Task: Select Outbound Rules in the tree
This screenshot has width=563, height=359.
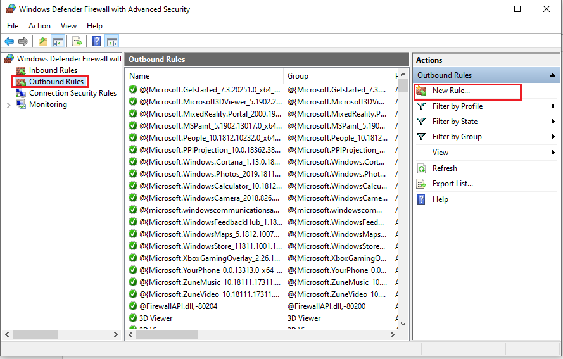Action: tap(56, 82)
